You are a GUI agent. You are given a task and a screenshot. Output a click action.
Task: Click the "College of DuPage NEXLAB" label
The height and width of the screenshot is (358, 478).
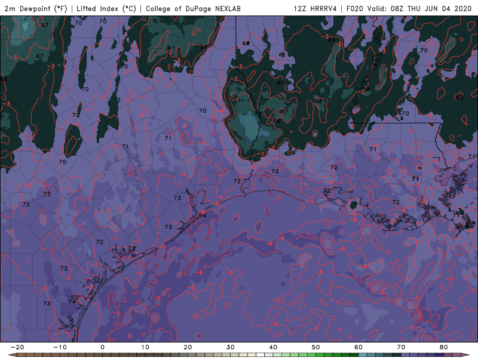193,8
